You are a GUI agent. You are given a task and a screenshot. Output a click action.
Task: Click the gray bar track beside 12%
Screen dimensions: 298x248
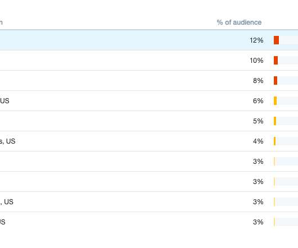click(x=288, y=40)
